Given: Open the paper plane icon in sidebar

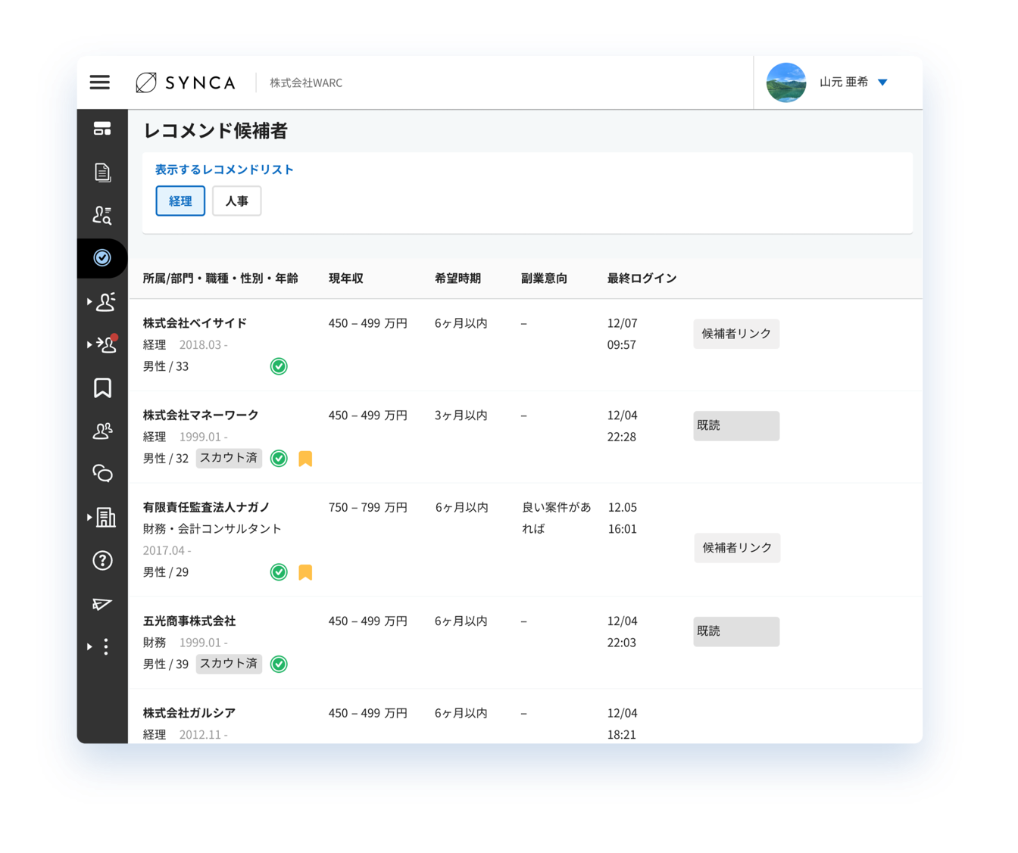Looking at the screenshot, I should tap(102, 604).
